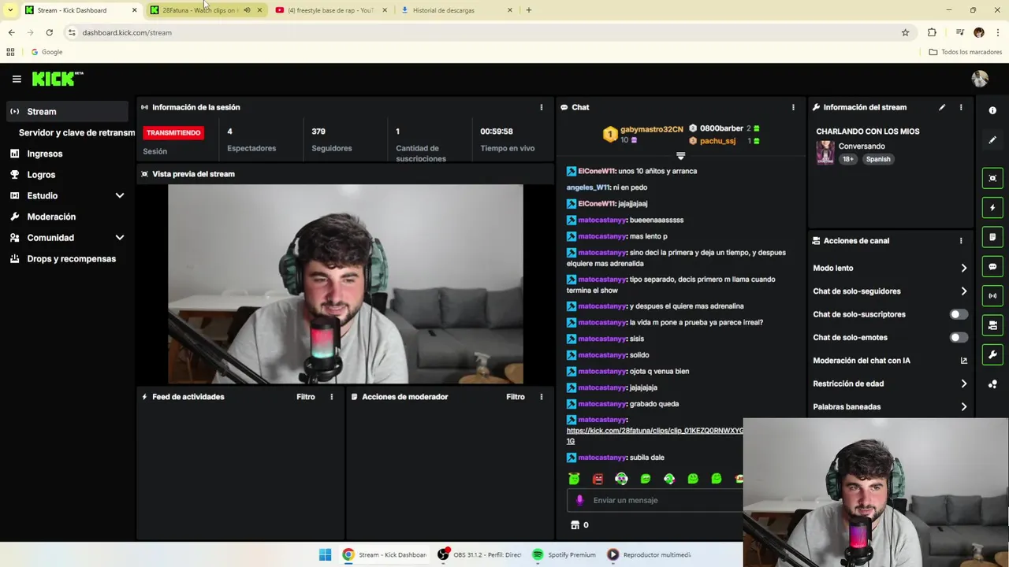Expand Palabras baneadas settings
This screenshot has width=1009, height=567.
[963, 407]
